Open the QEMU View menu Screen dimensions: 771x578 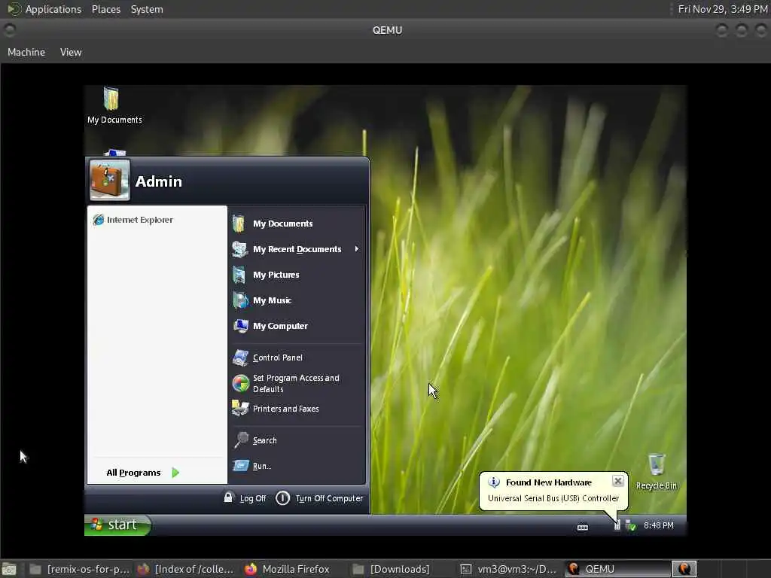71,52
